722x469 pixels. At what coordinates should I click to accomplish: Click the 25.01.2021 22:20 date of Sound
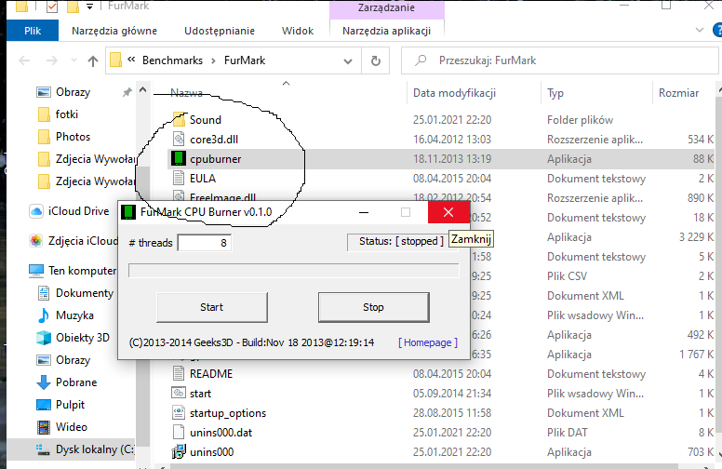click(x=451, y=119)
